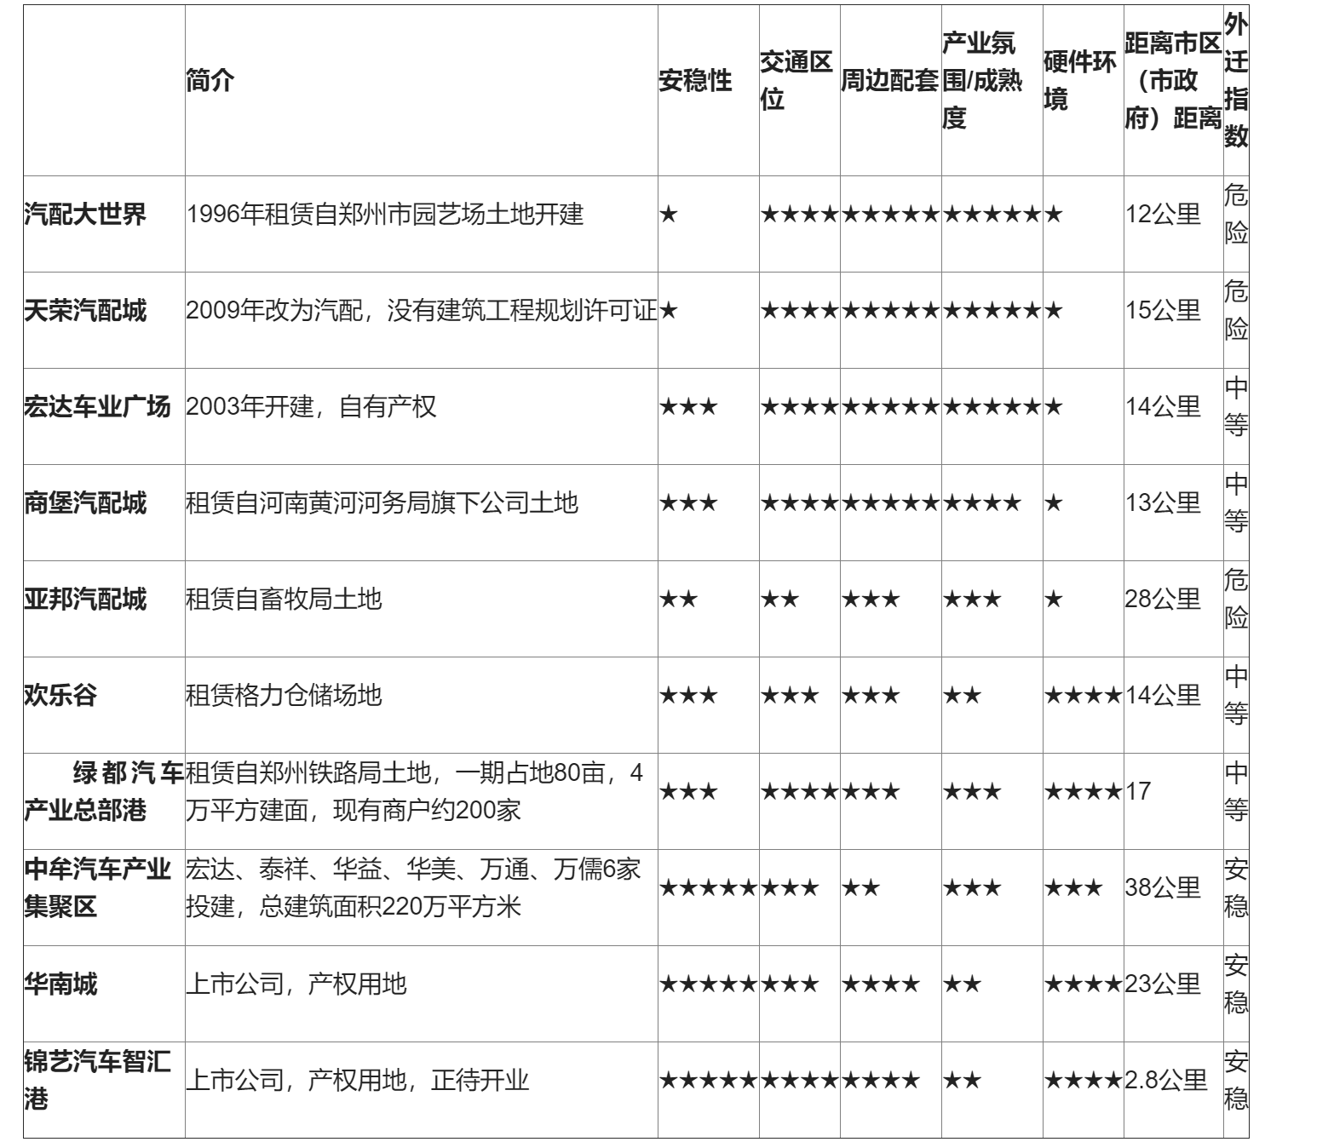Viewport: 1334px width, 1142px height.
Task: Click the 2.8公里 distance value
Action: pyautogui.click(x=1166, y=1081)
